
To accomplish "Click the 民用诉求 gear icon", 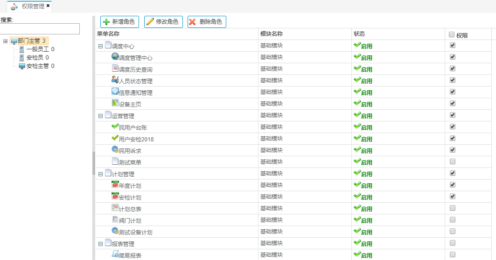I will (x=115, y=149).
